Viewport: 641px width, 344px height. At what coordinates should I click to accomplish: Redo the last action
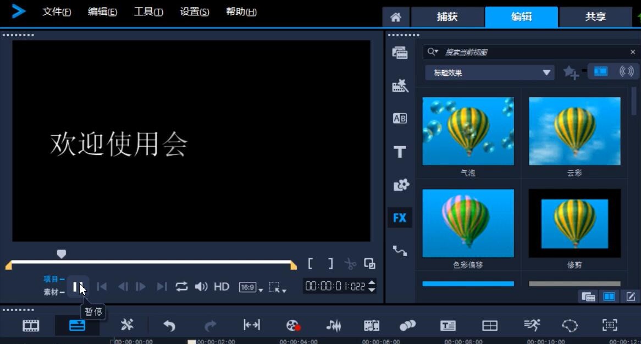[x=210, y=326]
